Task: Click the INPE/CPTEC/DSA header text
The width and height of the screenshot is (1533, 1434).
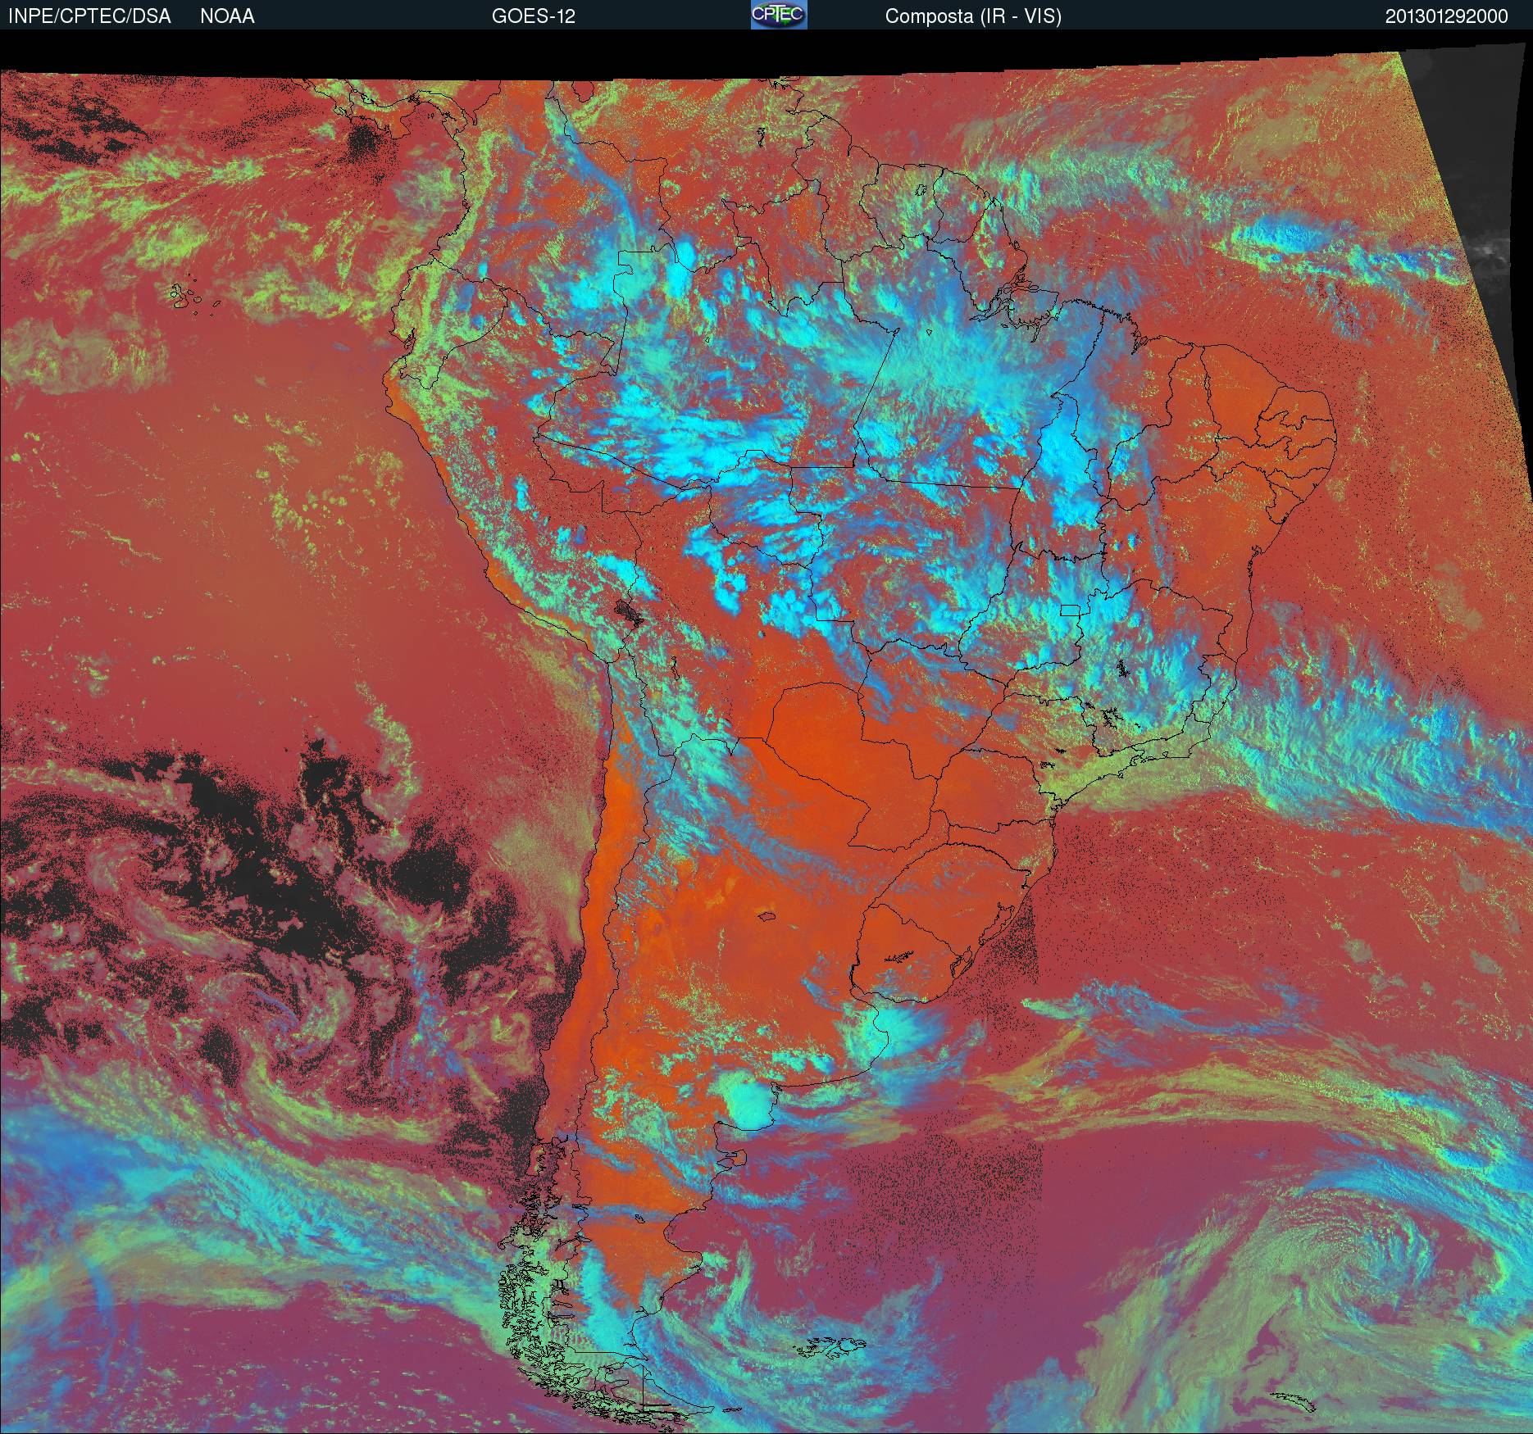Action: [89, 16]
